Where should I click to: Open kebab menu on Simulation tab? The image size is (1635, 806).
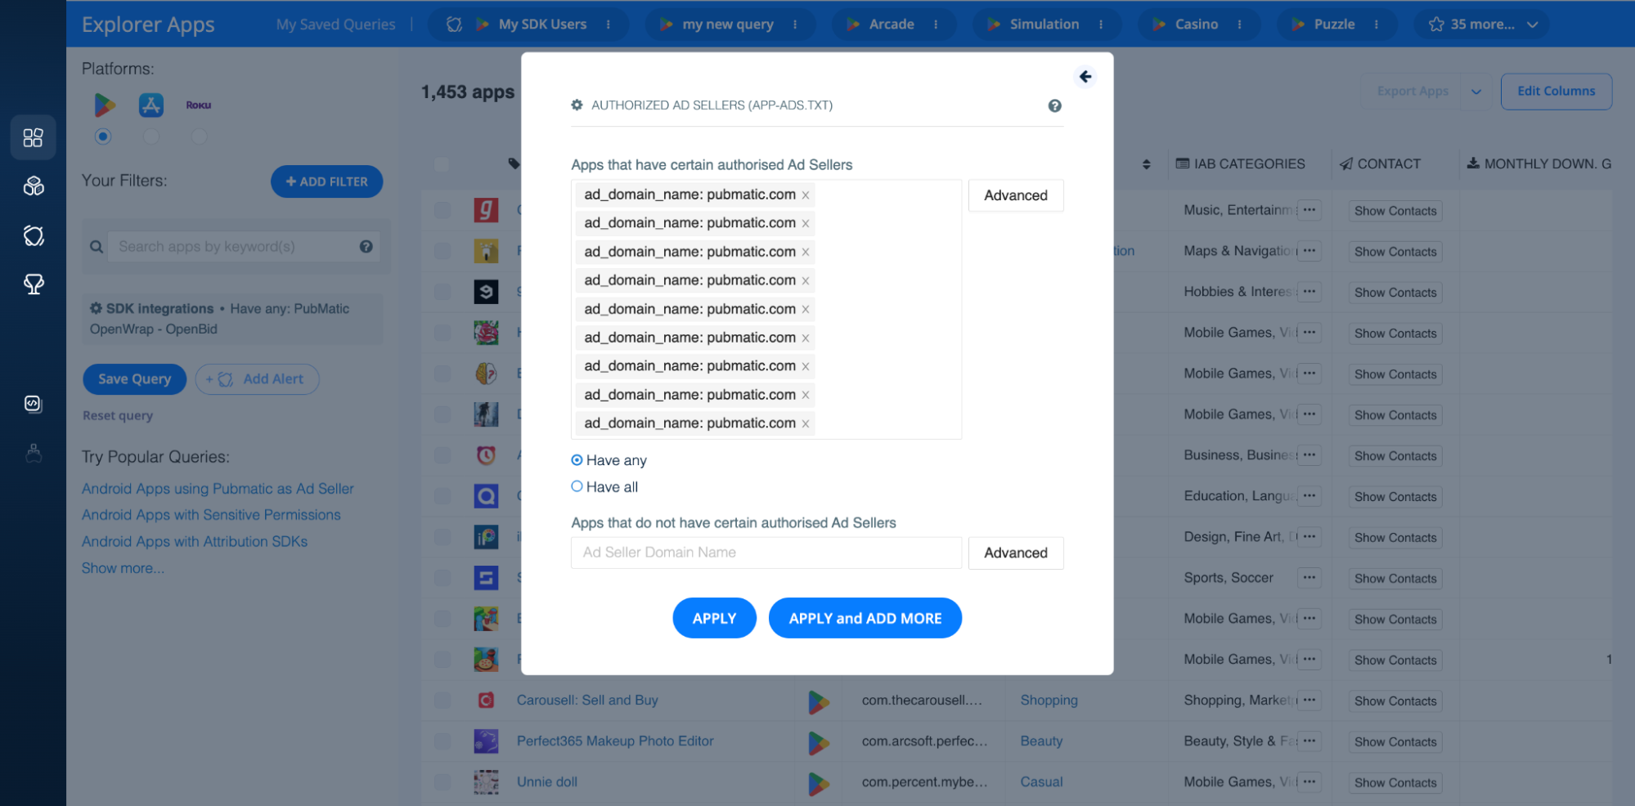(x=1101, y=25)
